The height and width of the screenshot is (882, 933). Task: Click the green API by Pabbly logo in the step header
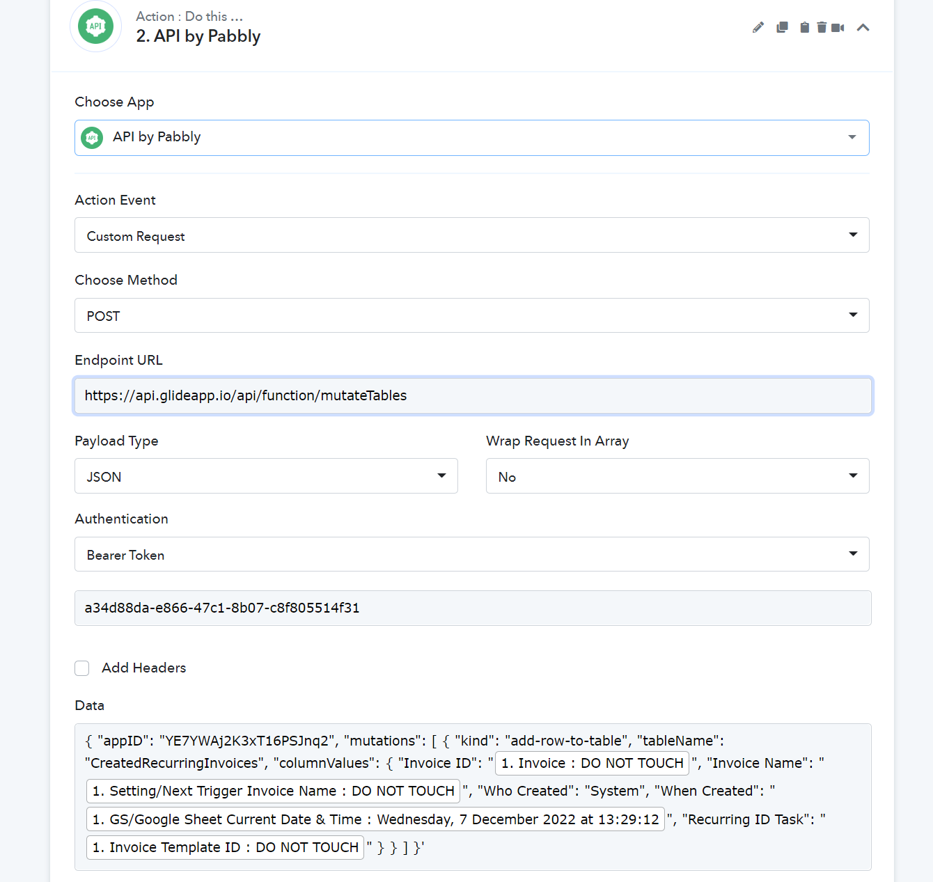(96, 26)
